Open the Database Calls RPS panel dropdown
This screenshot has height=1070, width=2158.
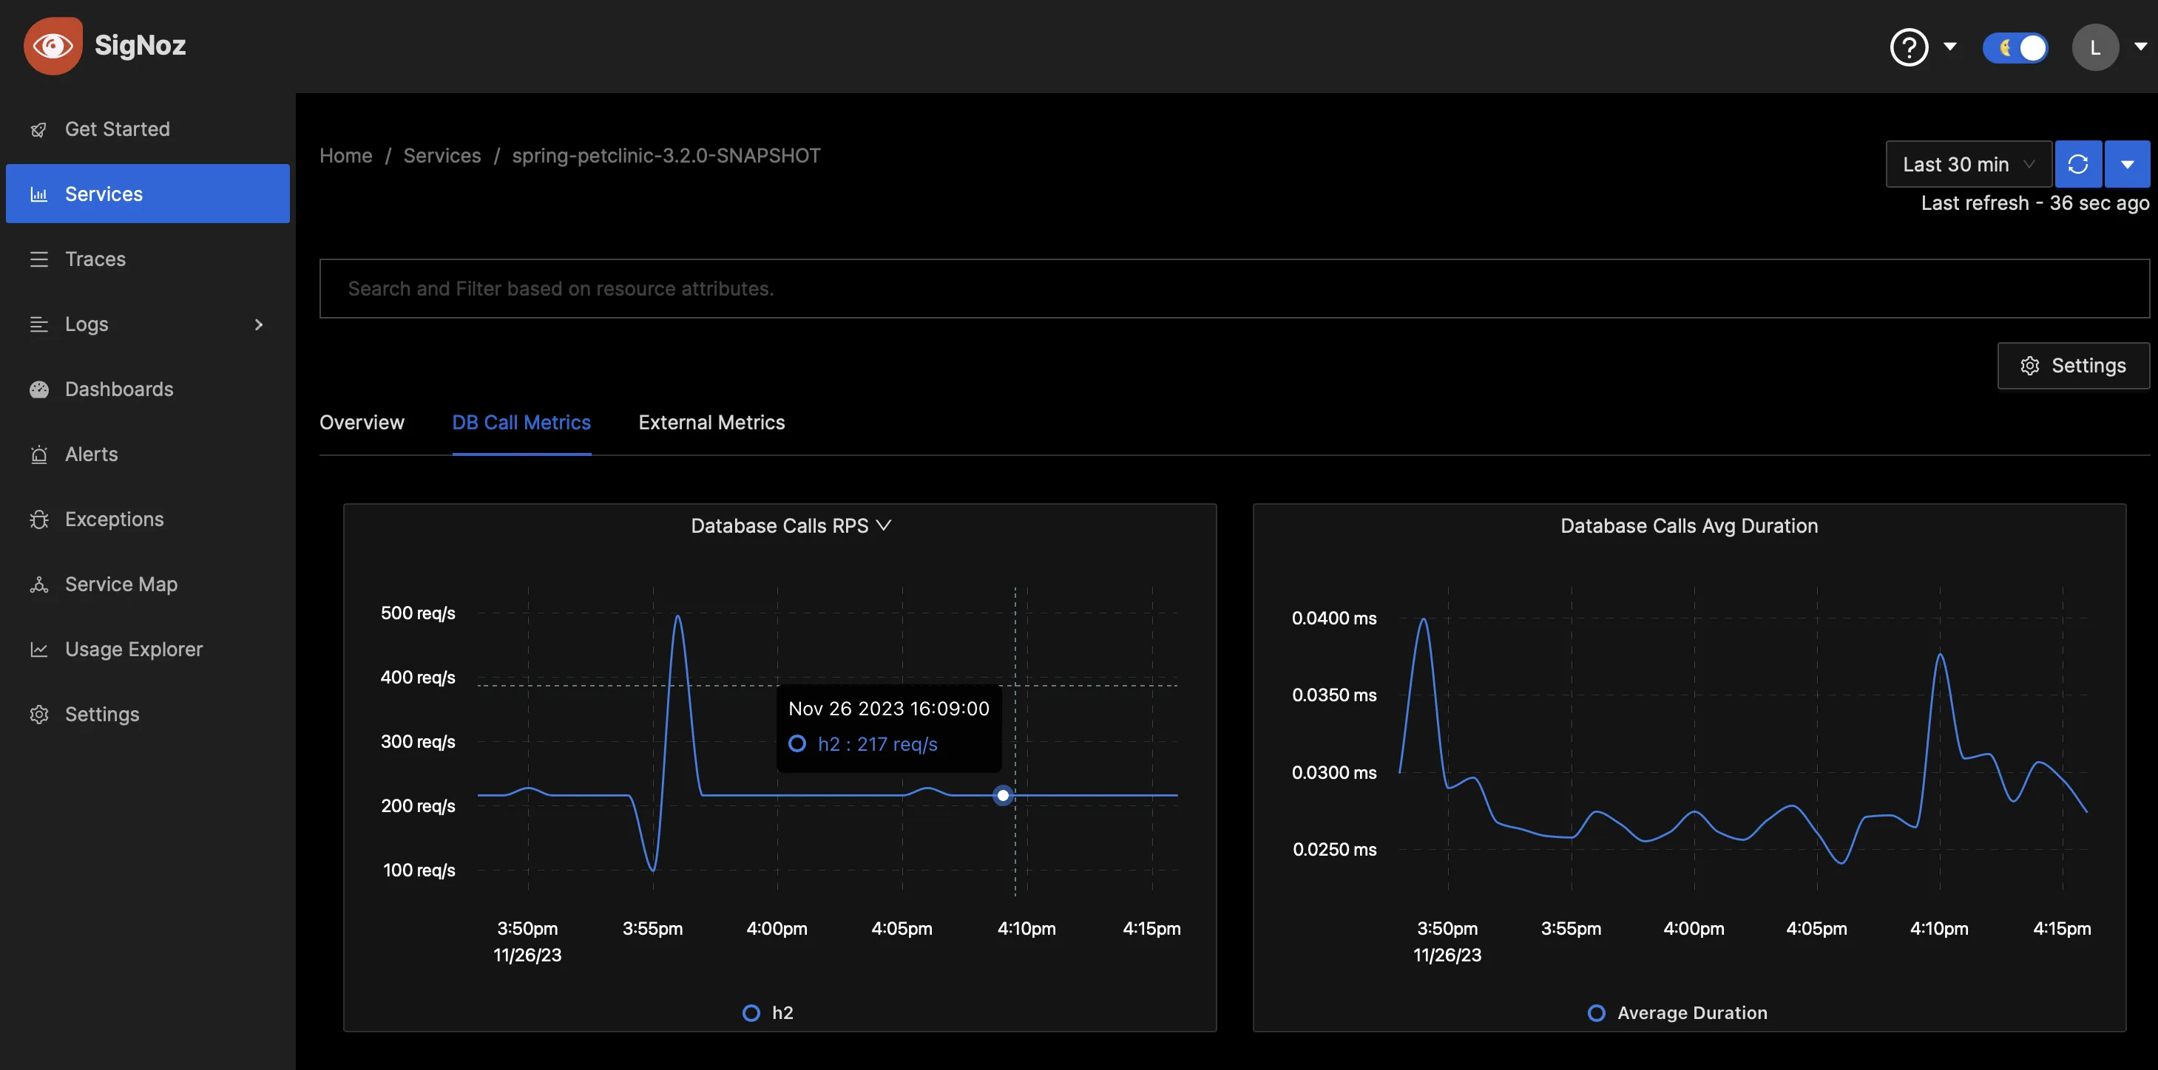(x=883, y=526)
